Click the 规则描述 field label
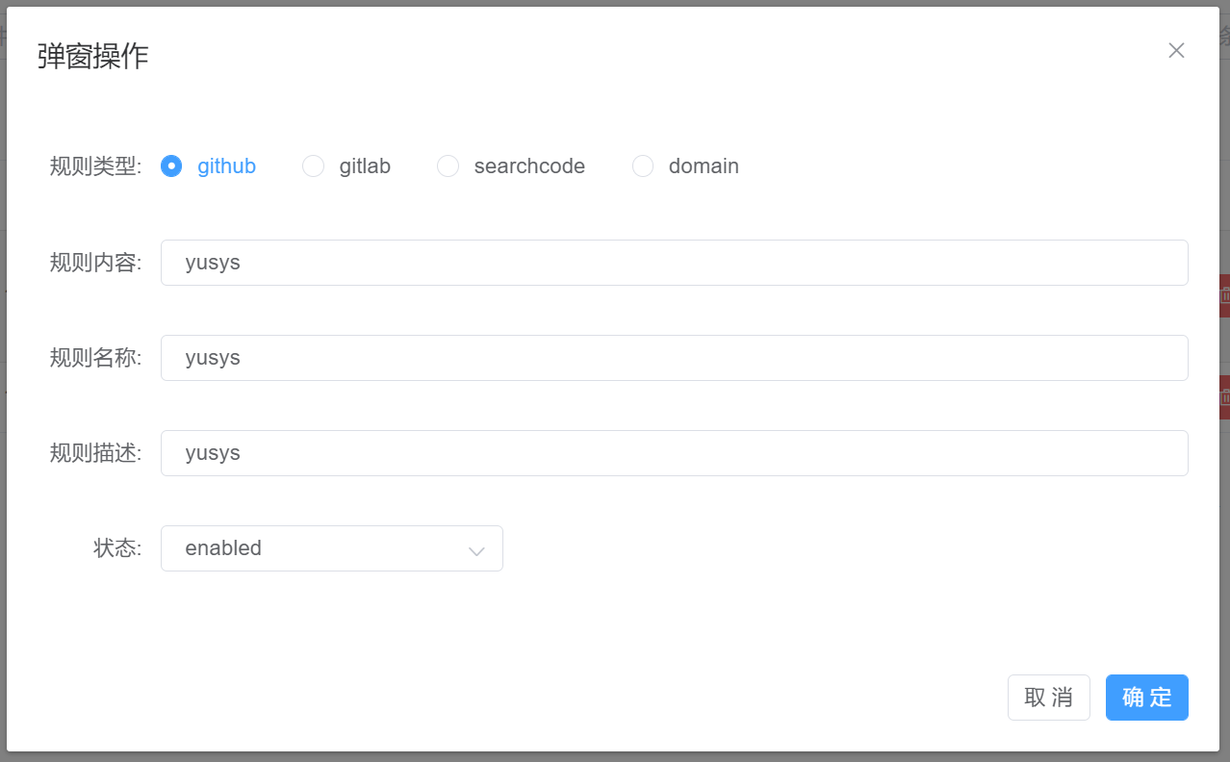 95,453
